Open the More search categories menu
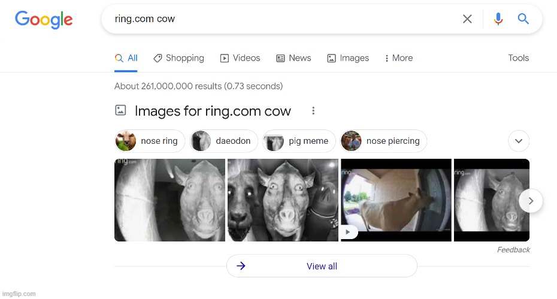The width and height of the screenshot is (557, 299). [399, 58]
